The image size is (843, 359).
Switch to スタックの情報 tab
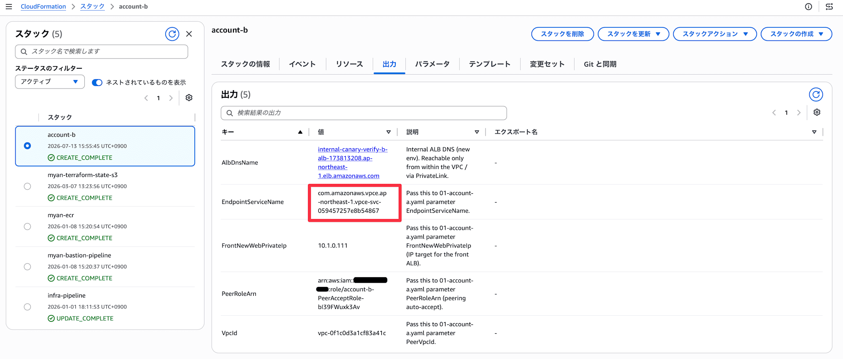[x=245, y=64]
